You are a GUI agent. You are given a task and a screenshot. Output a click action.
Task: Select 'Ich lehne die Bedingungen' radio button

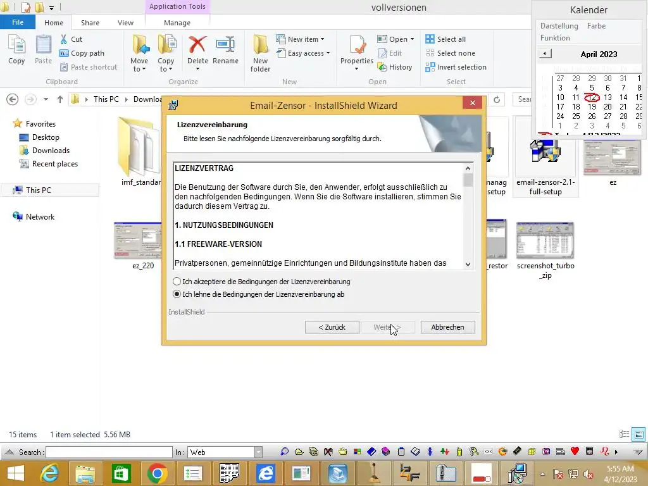click(x=177, y=294)
